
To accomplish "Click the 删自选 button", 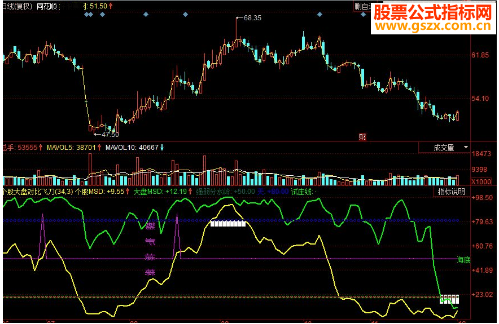I will pos(363,6).
